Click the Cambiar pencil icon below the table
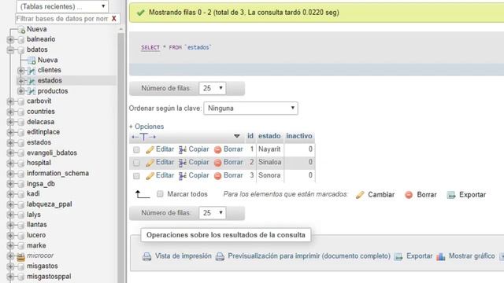 tap(360, 195)
